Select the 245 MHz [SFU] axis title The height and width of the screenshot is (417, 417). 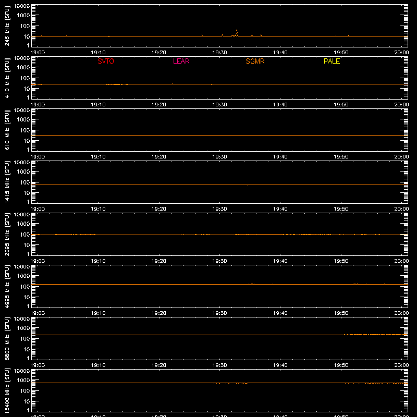7,26
